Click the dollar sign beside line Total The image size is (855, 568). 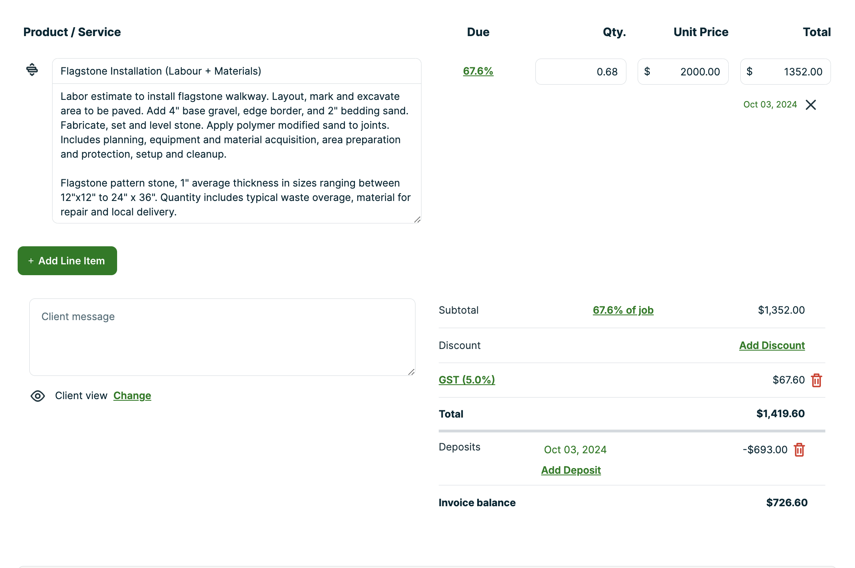pos(749,71)
